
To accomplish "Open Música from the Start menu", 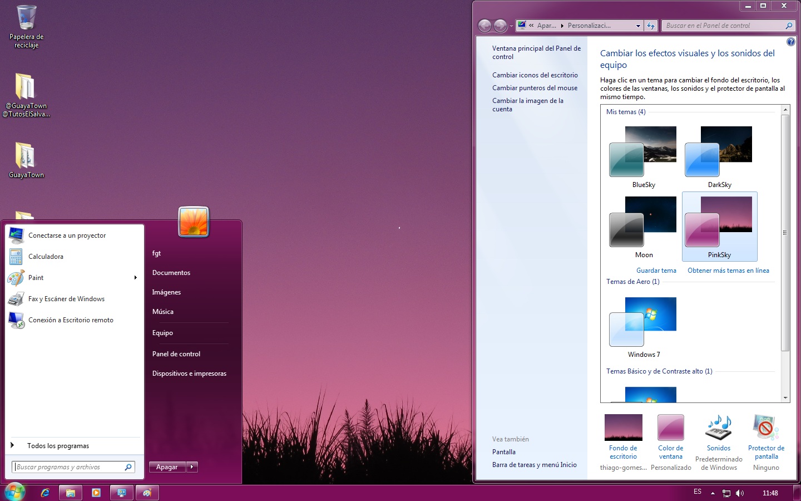I will tap(163, 312).
